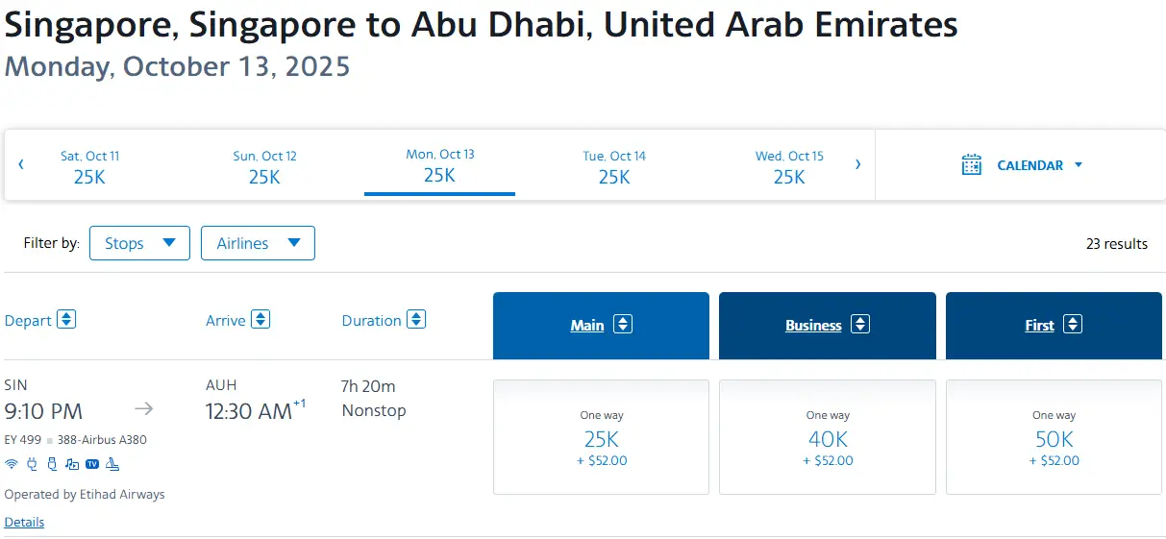Click the Wi-Fi amenity icon
Image resolution: width=1166 pixels, height=539 pixels.
click(12, 464)
